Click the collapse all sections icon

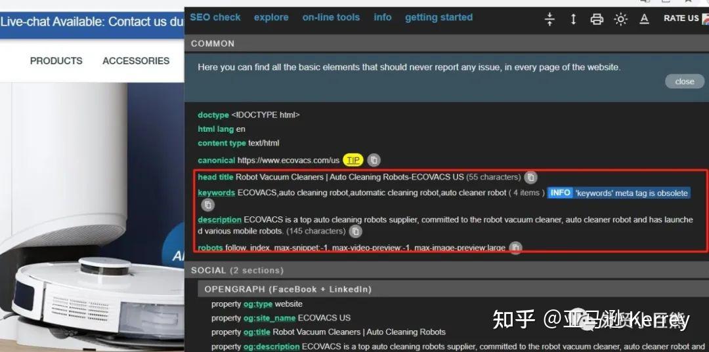(550, 19)
